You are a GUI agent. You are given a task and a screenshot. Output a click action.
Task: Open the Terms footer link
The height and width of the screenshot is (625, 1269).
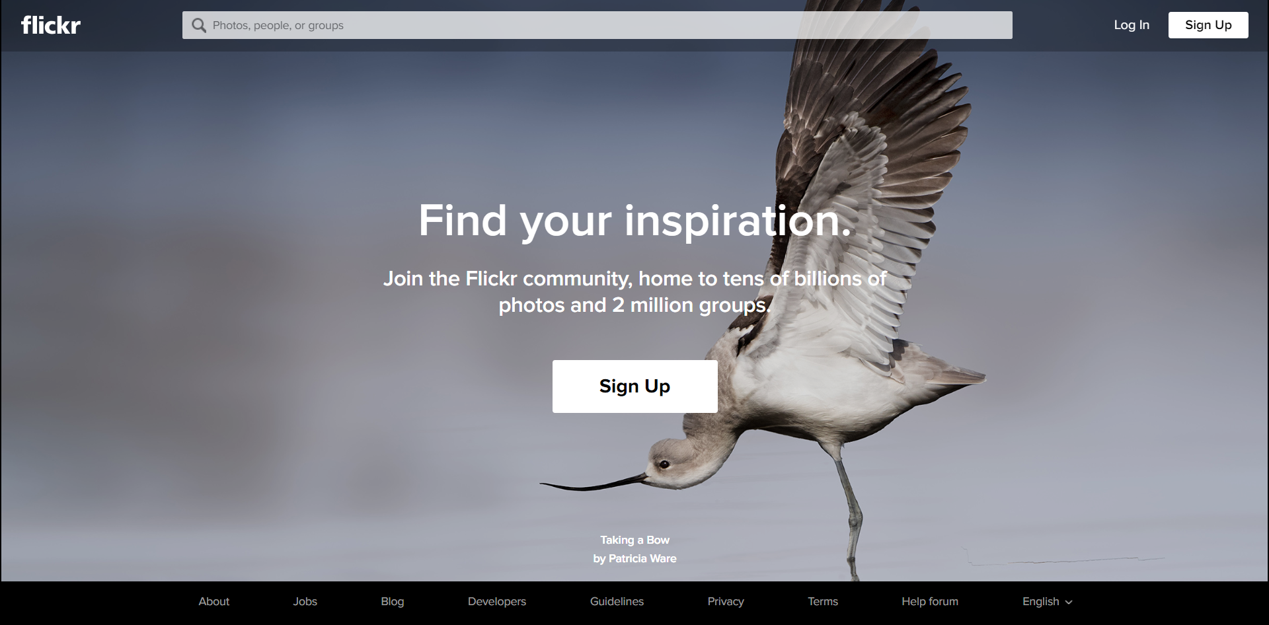(x=823, y=601)
